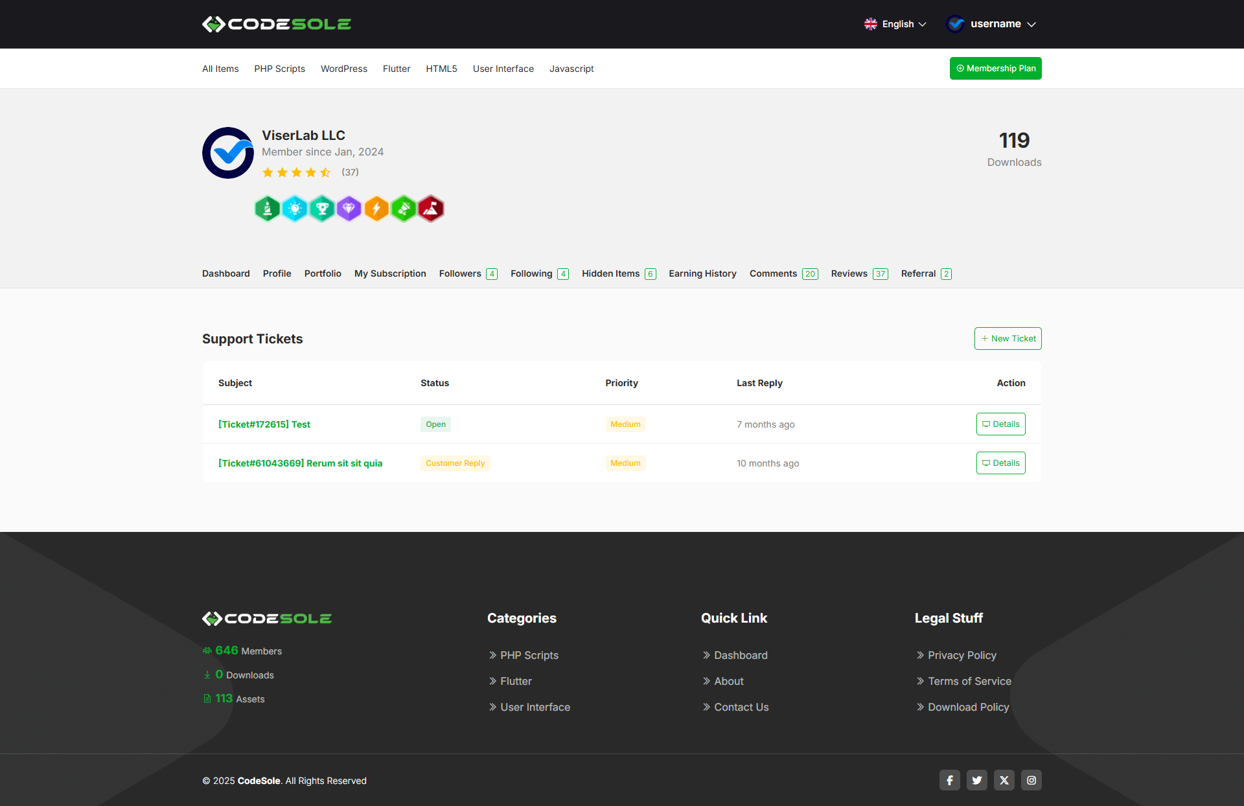Click the teal trophy badge icon

click(x=322, y=209)
